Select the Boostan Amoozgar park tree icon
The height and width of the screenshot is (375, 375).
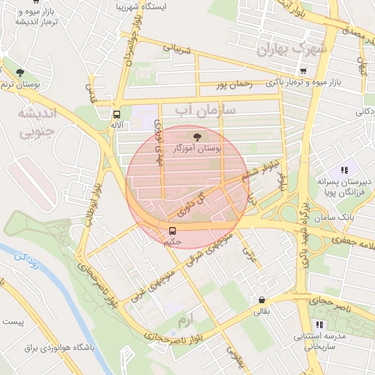(x=197, y=137)
